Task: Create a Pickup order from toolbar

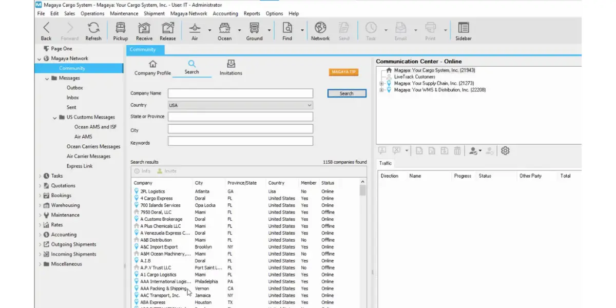Action: pyautogui.click(x=121, y=31)
